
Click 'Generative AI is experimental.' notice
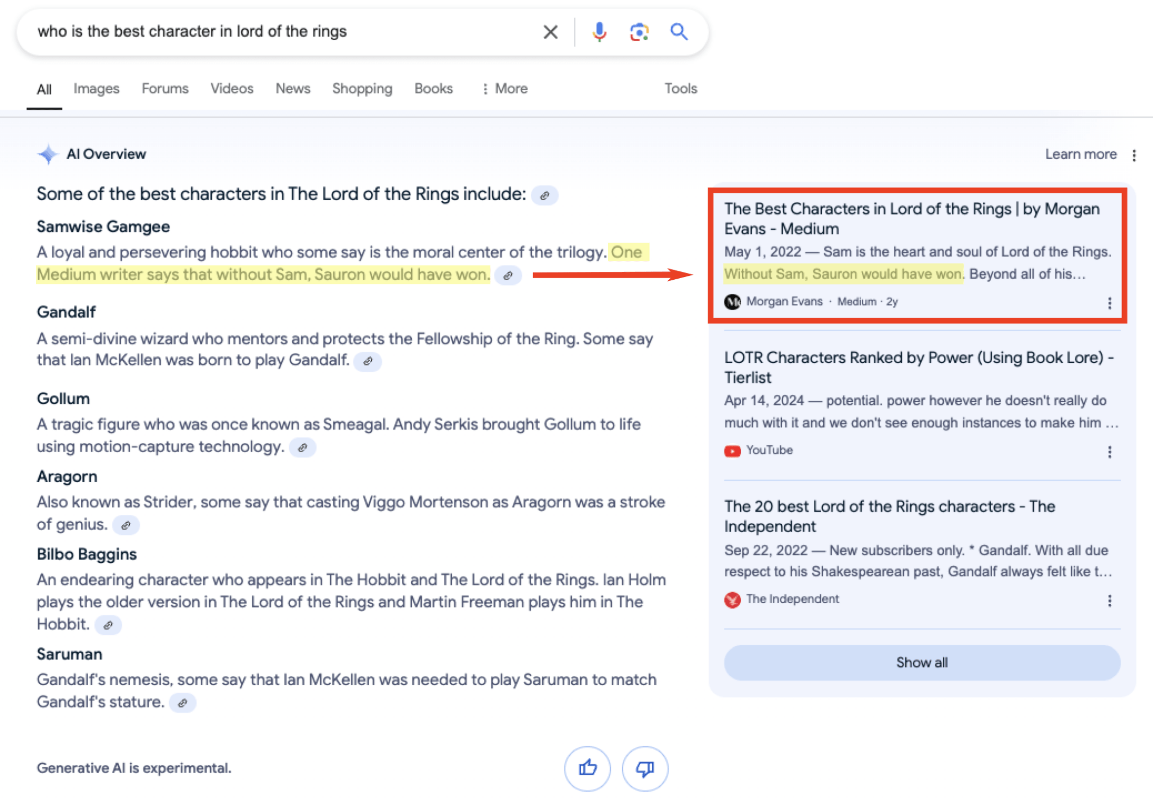(x=134, y=768)
